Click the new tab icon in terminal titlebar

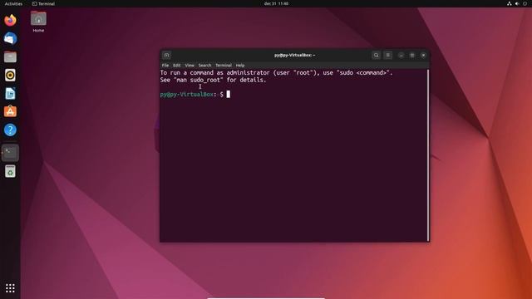point(166,55)
